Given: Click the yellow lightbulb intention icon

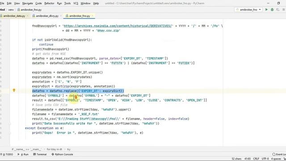Looking at the screenshot, I should pos(14,90).
